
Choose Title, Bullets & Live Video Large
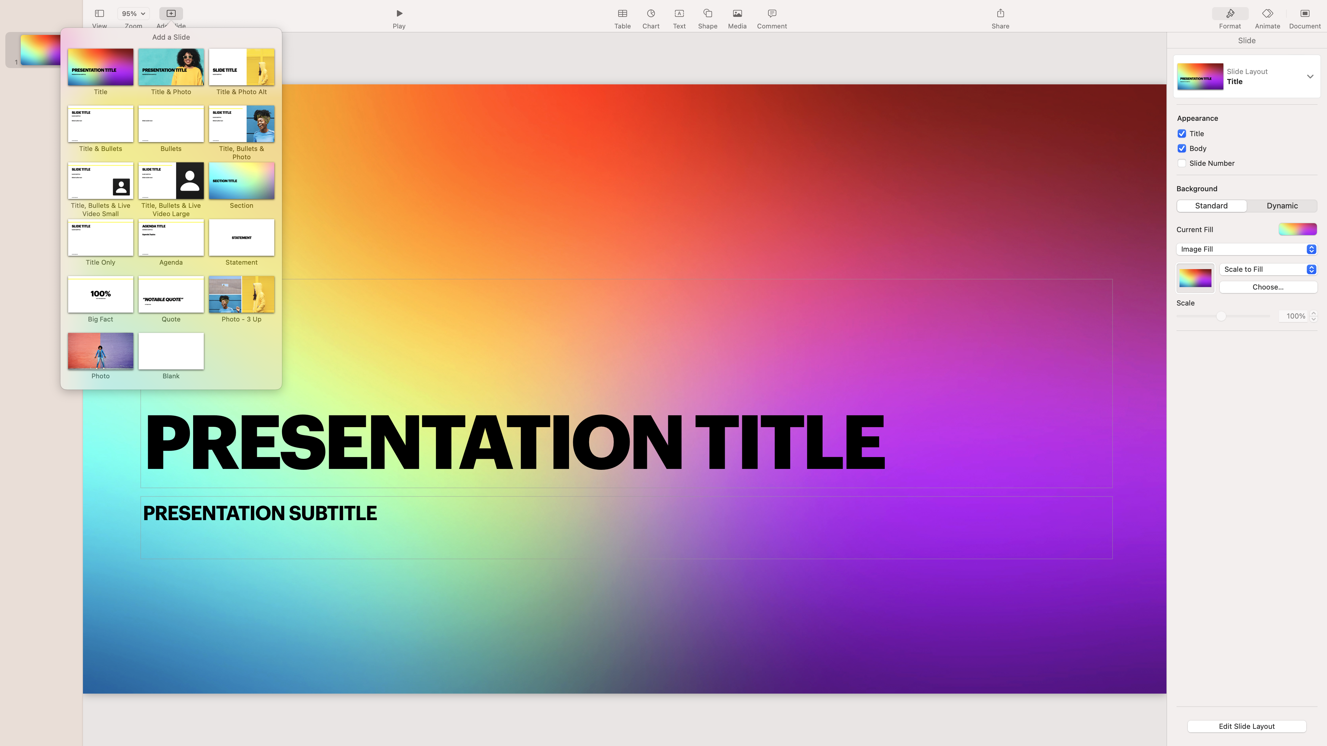coord(171,181)
